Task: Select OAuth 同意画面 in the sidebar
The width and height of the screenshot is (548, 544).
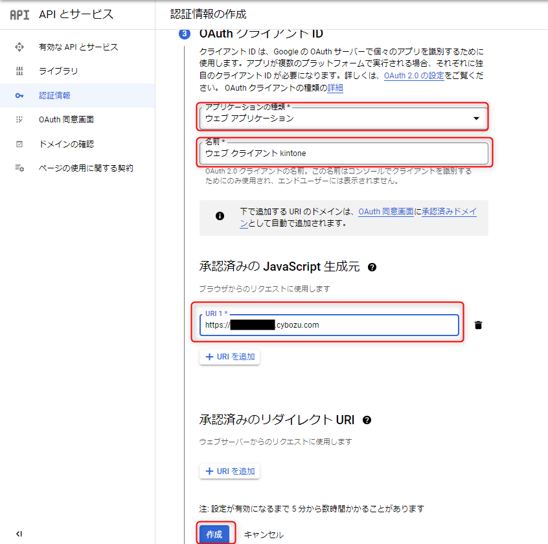Action: tap(66, 119)
